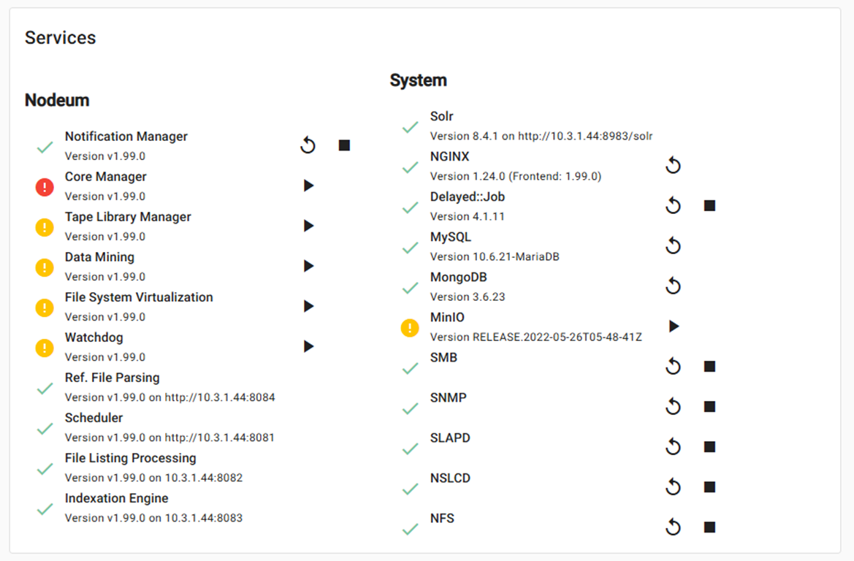The width and height of the screenshot is (854, 561).
Task: Start the Core Manager service
Action: click(x=308, y=186)
